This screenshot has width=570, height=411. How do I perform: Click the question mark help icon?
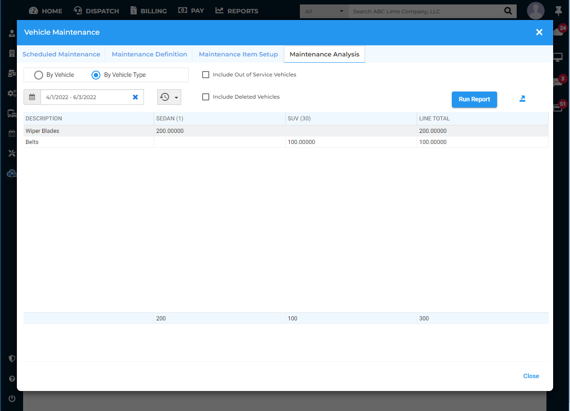click(12, 379)
